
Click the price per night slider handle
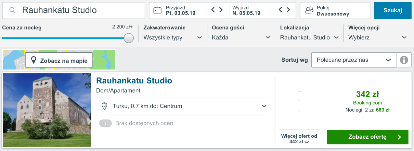click(x=129, y=38)
